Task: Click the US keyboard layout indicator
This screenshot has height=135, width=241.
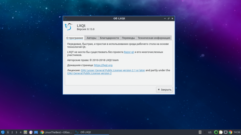Action: [x=210, y=132]
